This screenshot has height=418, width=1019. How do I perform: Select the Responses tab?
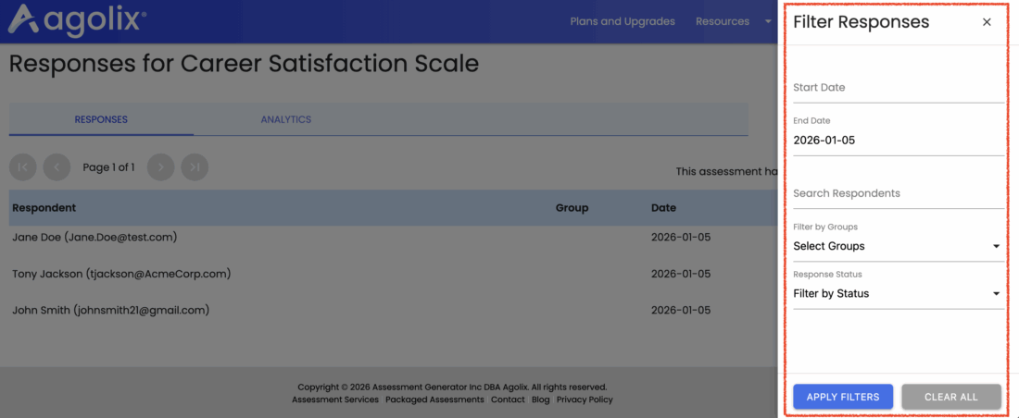[101, 119]
